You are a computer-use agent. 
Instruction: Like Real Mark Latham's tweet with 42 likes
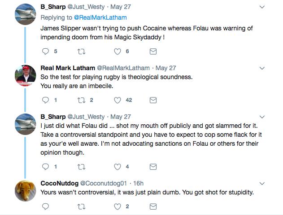pyautogui.click(x=118, y=100)
